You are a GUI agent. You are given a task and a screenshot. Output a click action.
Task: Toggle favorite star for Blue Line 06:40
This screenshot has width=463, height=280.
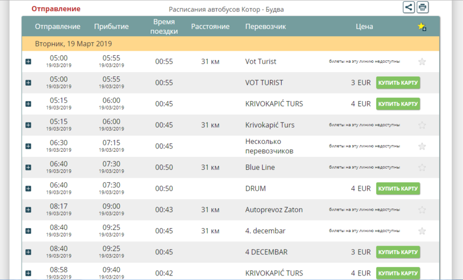422,167
